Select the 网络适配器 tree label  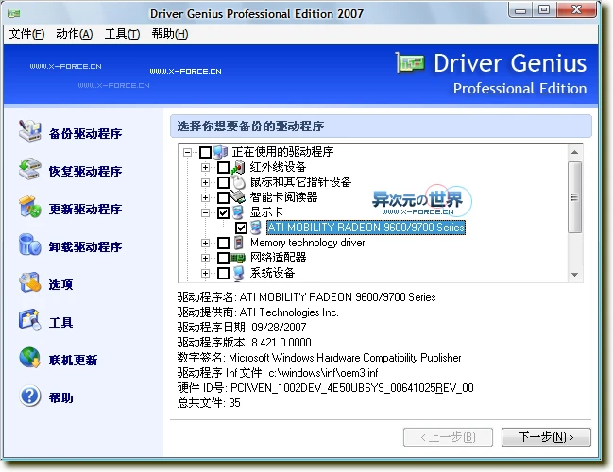tap(278, 258)
